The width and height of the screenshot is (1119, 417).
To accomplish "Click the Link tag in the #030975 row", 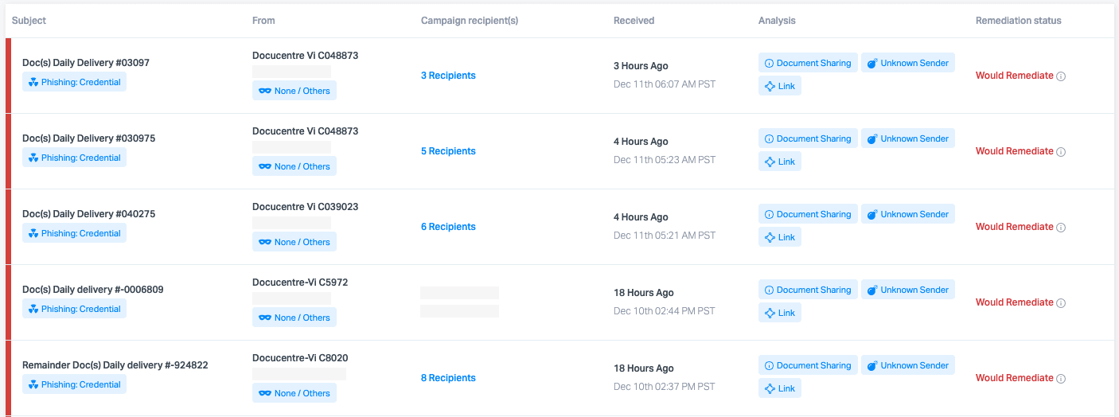I will point(780,162).
